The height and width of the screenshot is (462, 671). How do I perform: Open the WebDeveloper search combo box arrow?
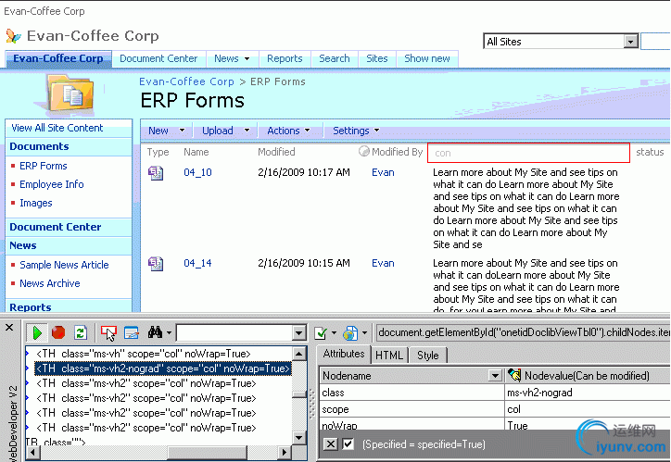298,333
